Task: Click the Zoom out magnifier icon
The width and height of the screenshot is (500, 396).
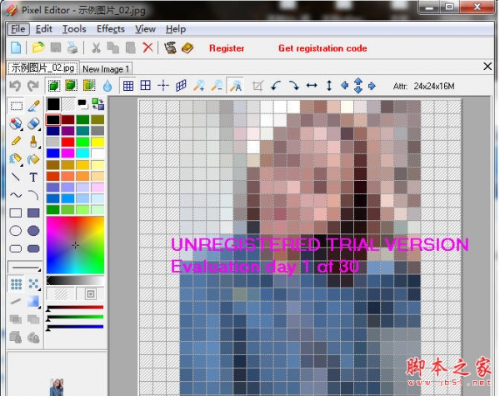Action: (217, 86)
